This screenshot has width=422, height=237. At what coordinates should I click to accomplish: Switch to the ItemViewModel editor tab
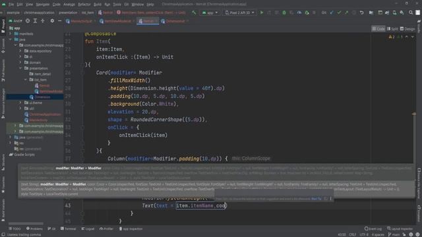tap(117, 21)
